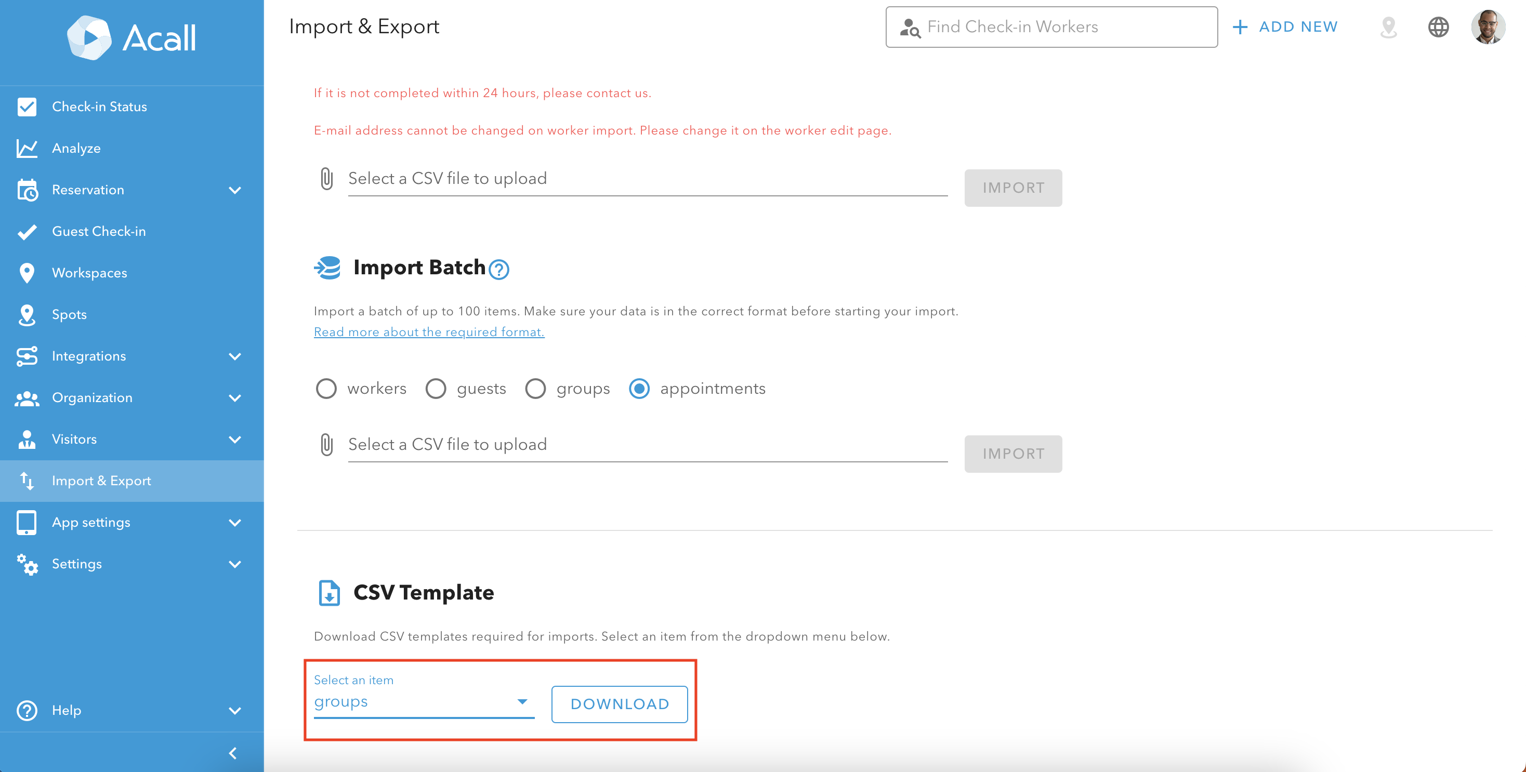Select the workers radio button

pos(326,389)
